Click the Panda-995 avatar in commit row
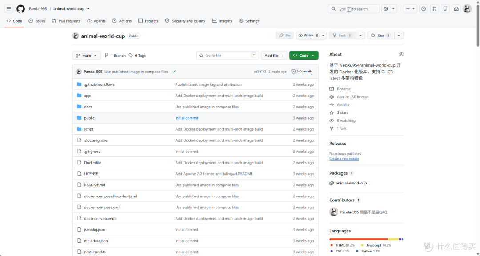This screenshot has width=480, height=256. 79,72
